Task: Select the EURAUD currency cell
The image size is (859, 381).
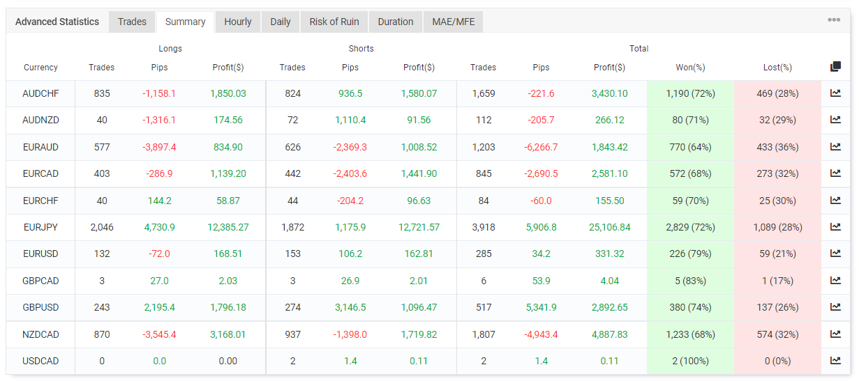Action: (x=40, y=147)
